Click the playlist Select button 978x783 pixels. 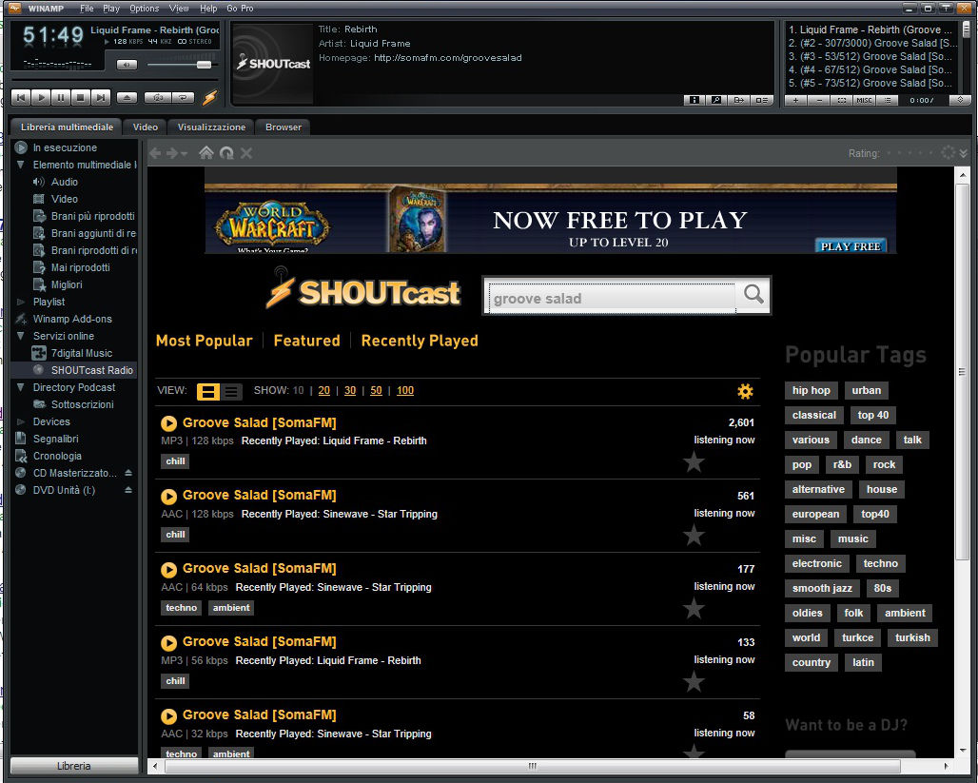841,100
